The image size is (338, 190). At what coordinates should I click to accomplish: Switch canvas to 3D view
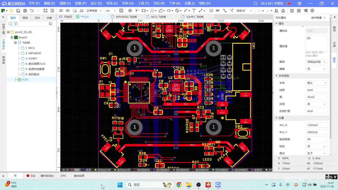tap(68, 11)
